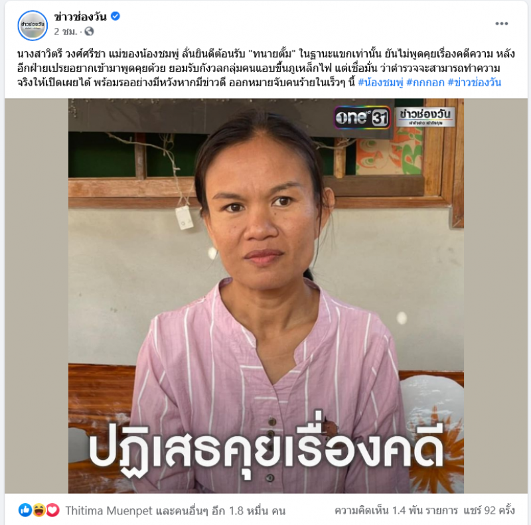Image resolution: width=531 pixels, height=525 pixels.
Task: Click the blue Like reaction icon
Action: point(25,510)
